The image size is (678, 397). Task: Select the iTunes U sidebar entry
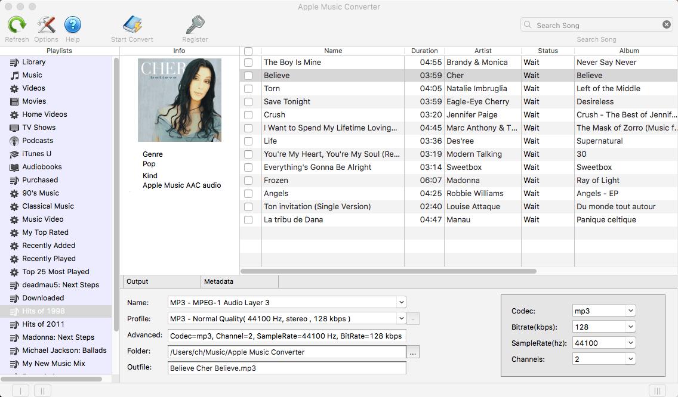click(x=39, y=154)
